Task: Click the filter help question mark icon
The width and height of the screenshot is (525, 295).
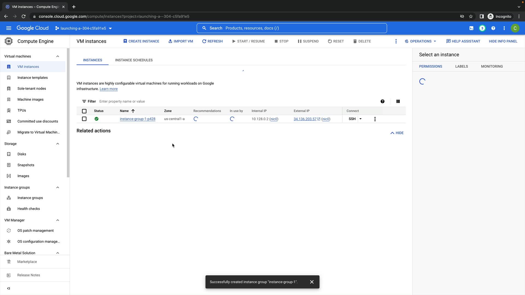Action: coord(383,101)
